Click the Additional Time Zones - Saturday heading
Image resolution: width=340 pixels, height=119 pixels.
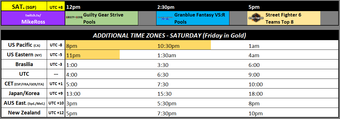[x=169, y=36]
